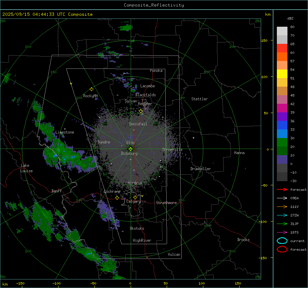Click the yellow diamond marker near RedDeer
Image resolution: width=308 pixels, height=288 pixels.
141,111
